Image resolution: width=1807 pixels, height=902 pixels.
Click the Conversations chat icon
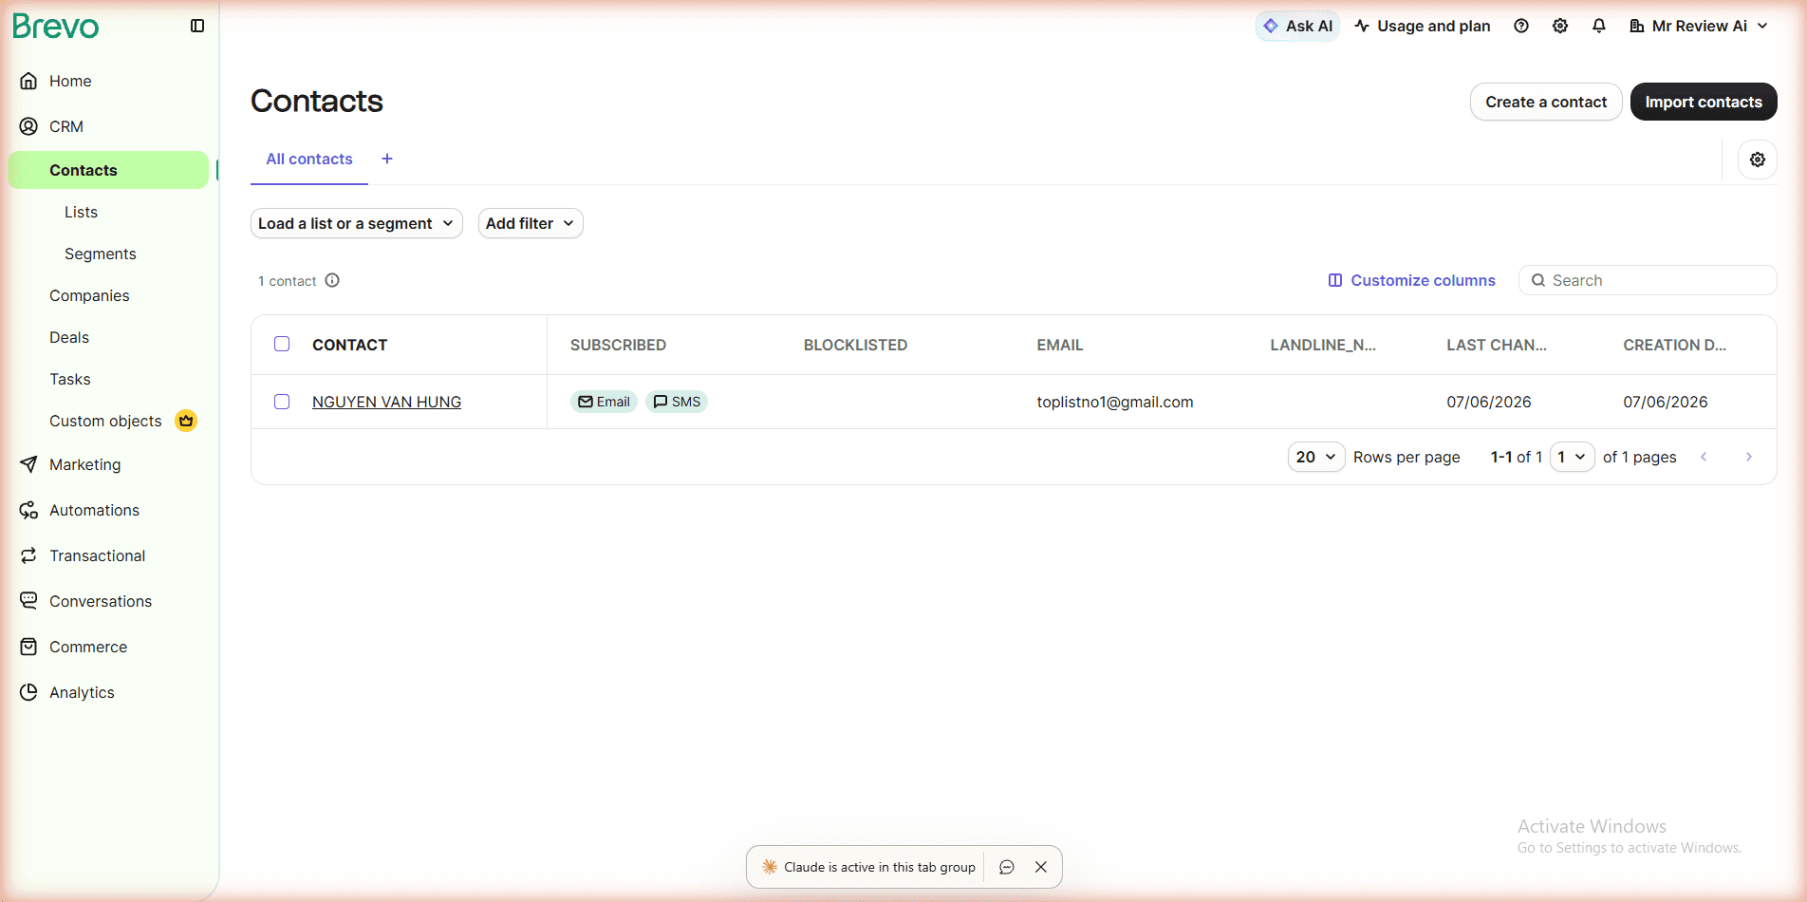coord(28,601)
